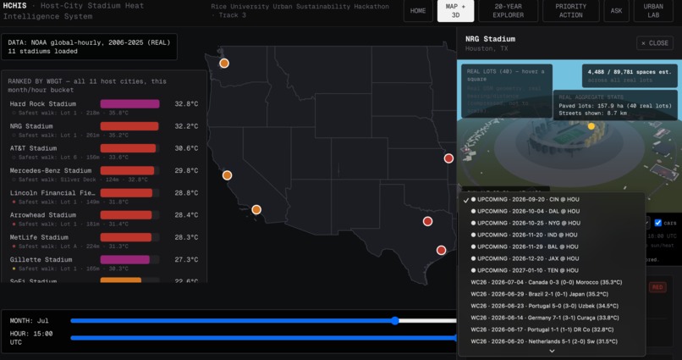
Task: Select Gillette Stadium in ranking
Action: pos(104,263)
